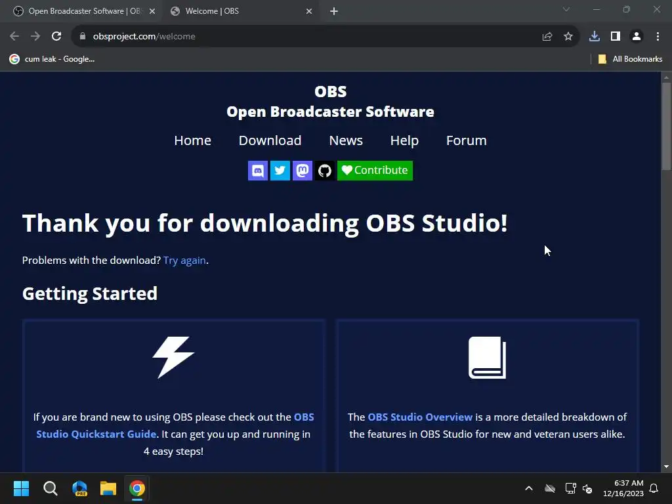The height and width of the screenshot is (504, 672).
Task: Open the Download nav item
Action: pyautogui.click(x=270, y=140)
